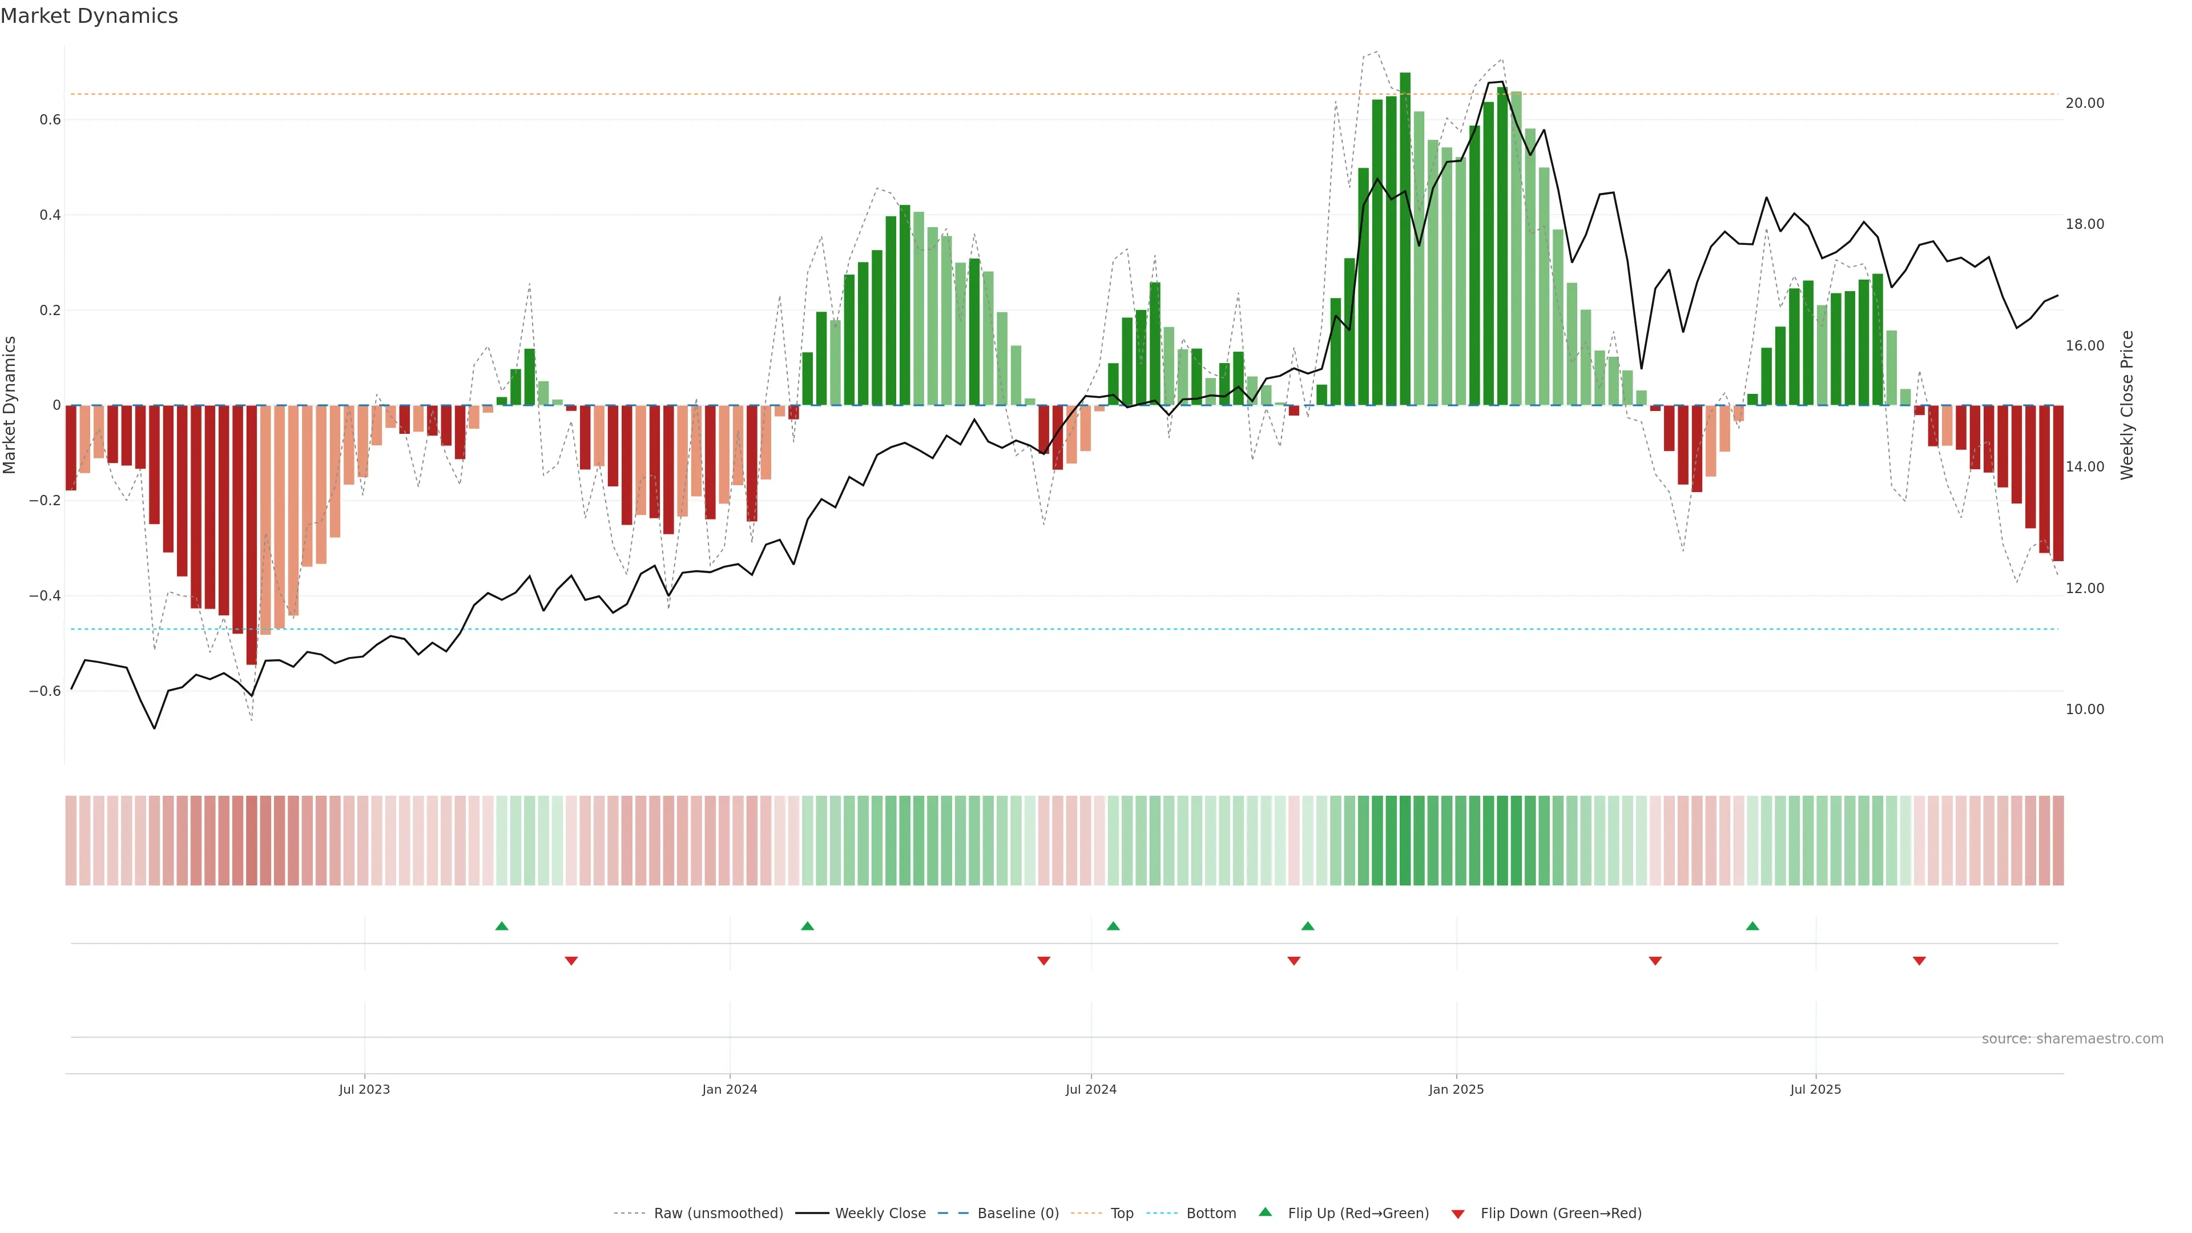Image resolution: width=2192 pixels, height=1233 pixels.
Task: Click the Jan 2025 x-axis label
Action: coord(1456,1089)
